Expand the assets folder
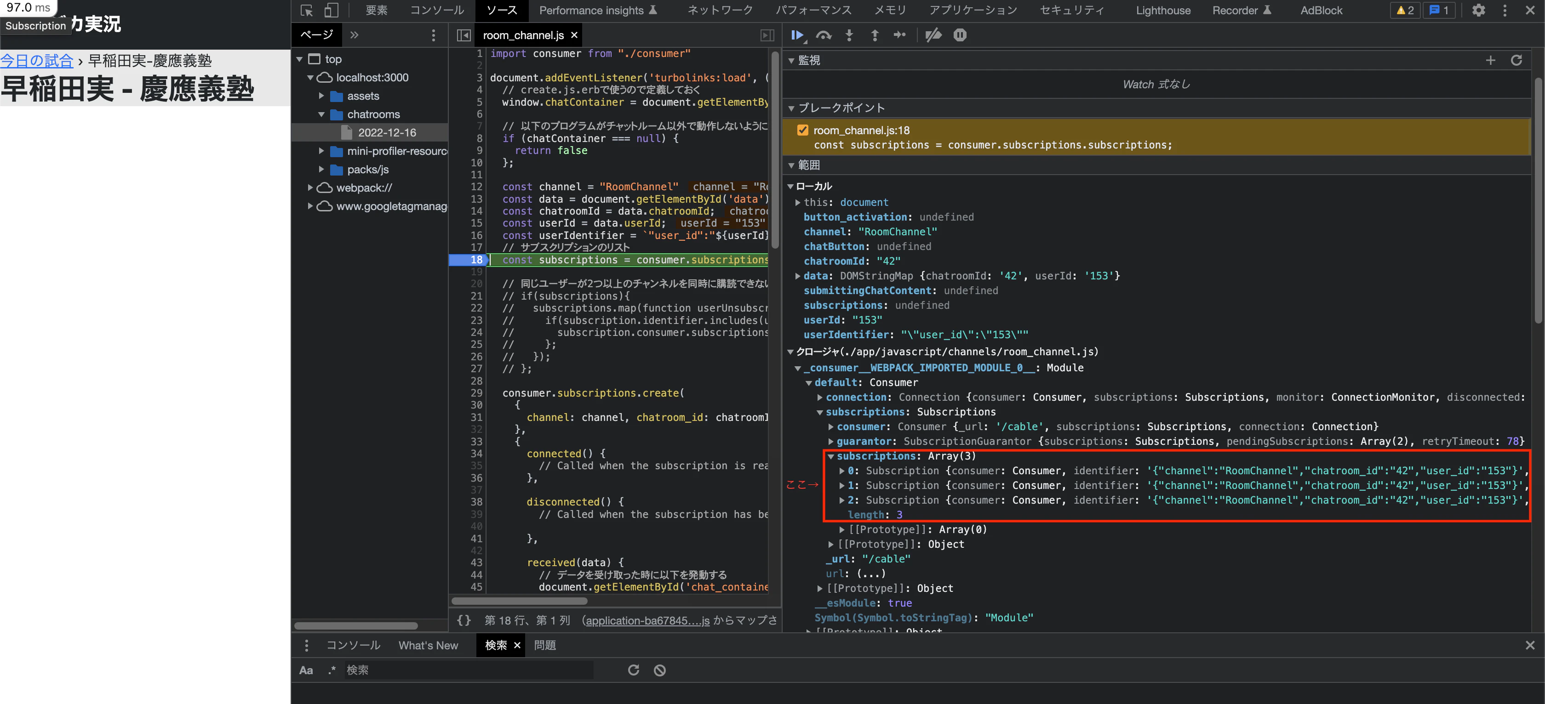The image size is (1545, 704). coord(321,96)
